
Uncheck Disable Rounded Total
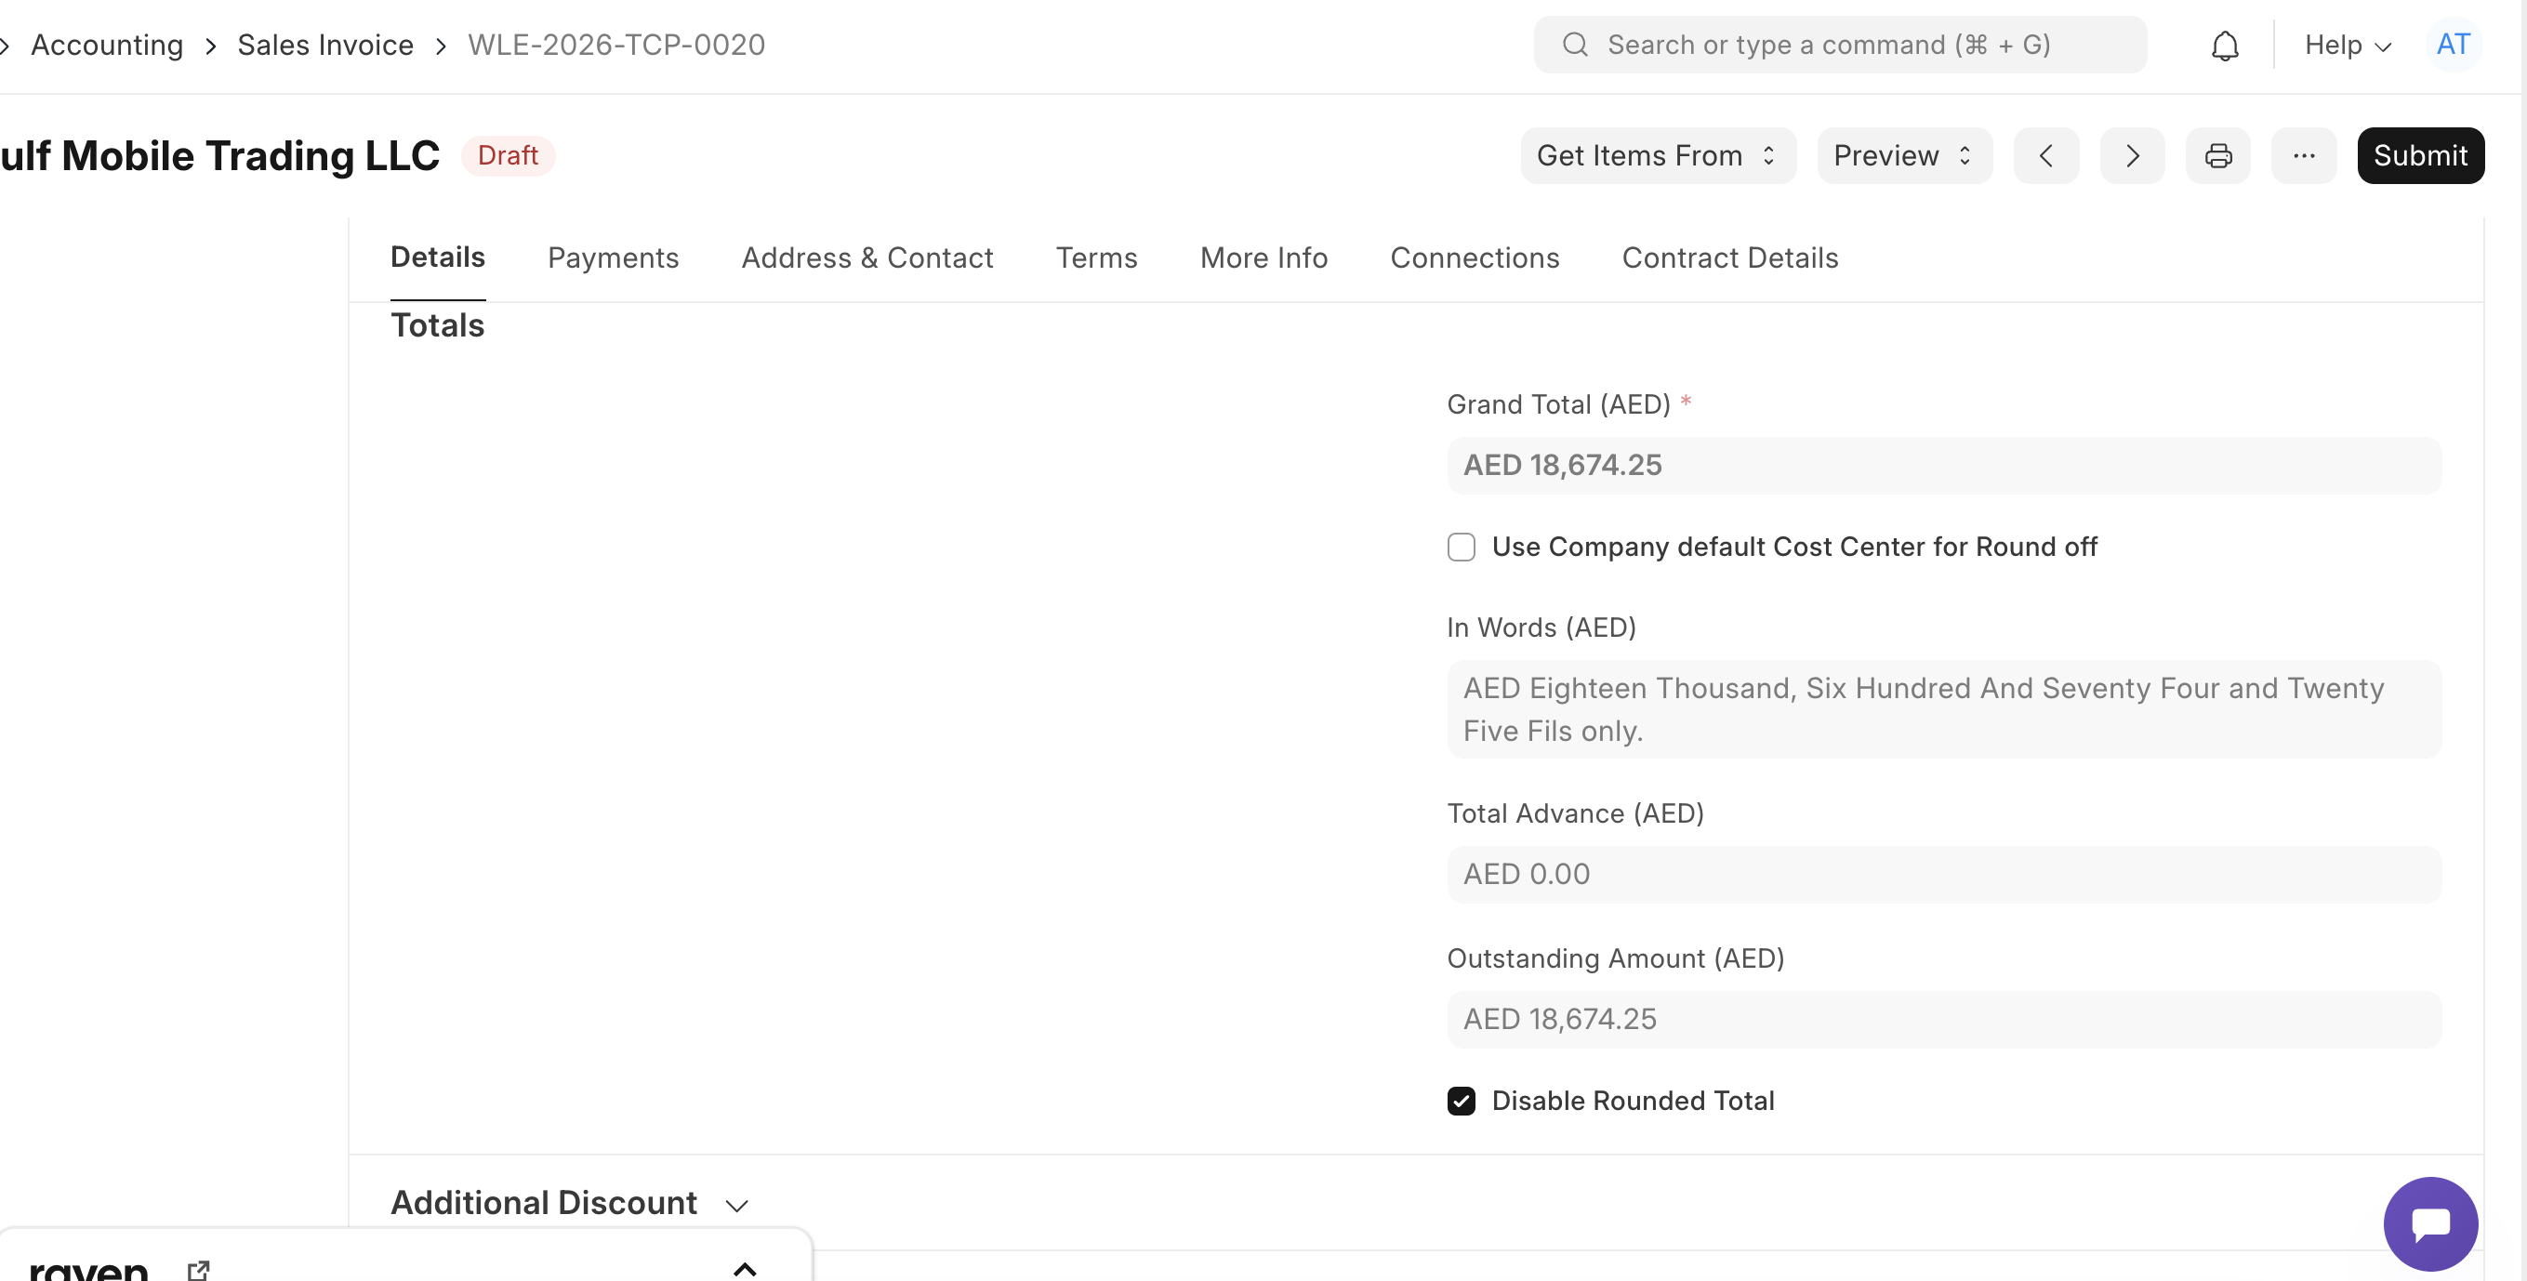tap(1461, 1102)
